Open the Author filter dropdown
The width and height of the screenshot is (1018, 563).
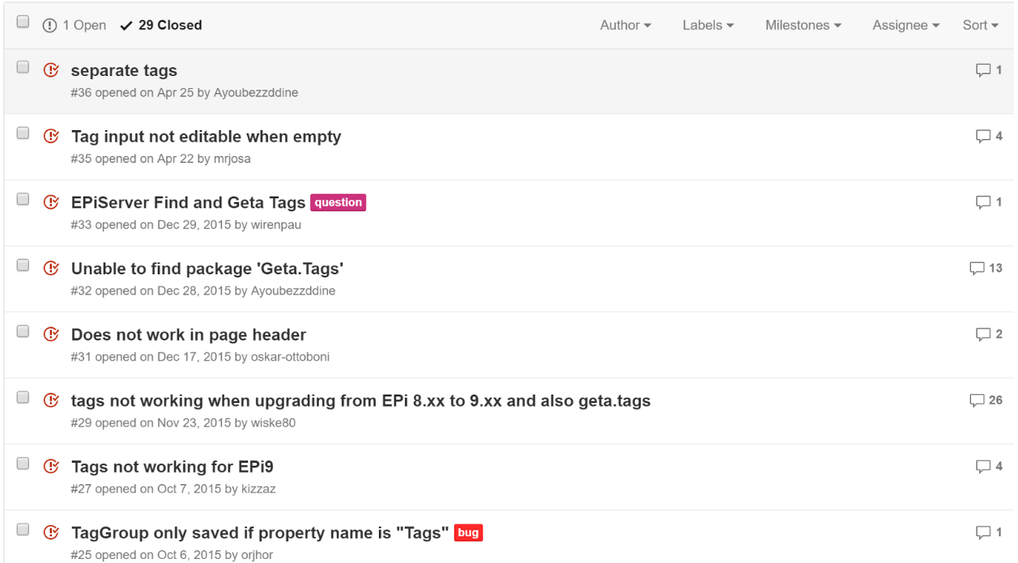(x=625, y=25)
